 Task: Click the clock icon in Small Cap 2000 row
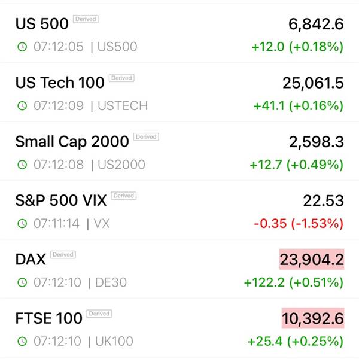tap(22, 165)
